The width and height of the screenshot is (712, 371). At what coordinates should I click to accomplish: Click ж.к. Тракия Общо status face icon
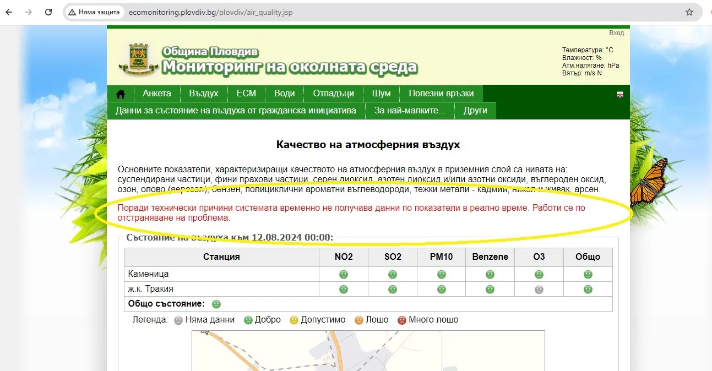[588, 289]
